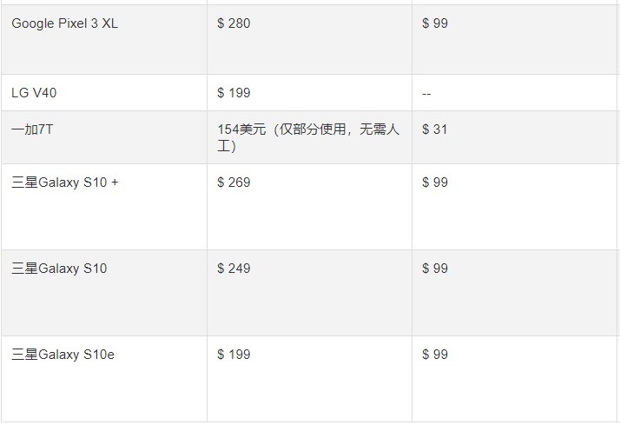Click the 工) continuation text in 7T row
The height and width of the screenshot is (425, 620).
[227, 146]
